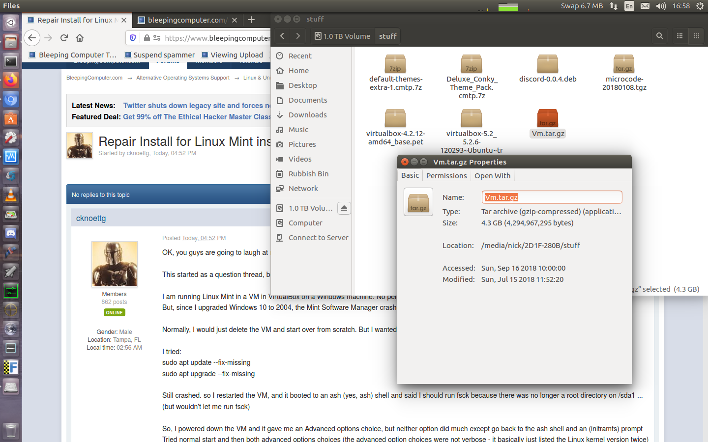Image resolution: width=708 pixels, height=442 pixels.
Task: Open the system power menu
Action: click(x=700, y=6)
